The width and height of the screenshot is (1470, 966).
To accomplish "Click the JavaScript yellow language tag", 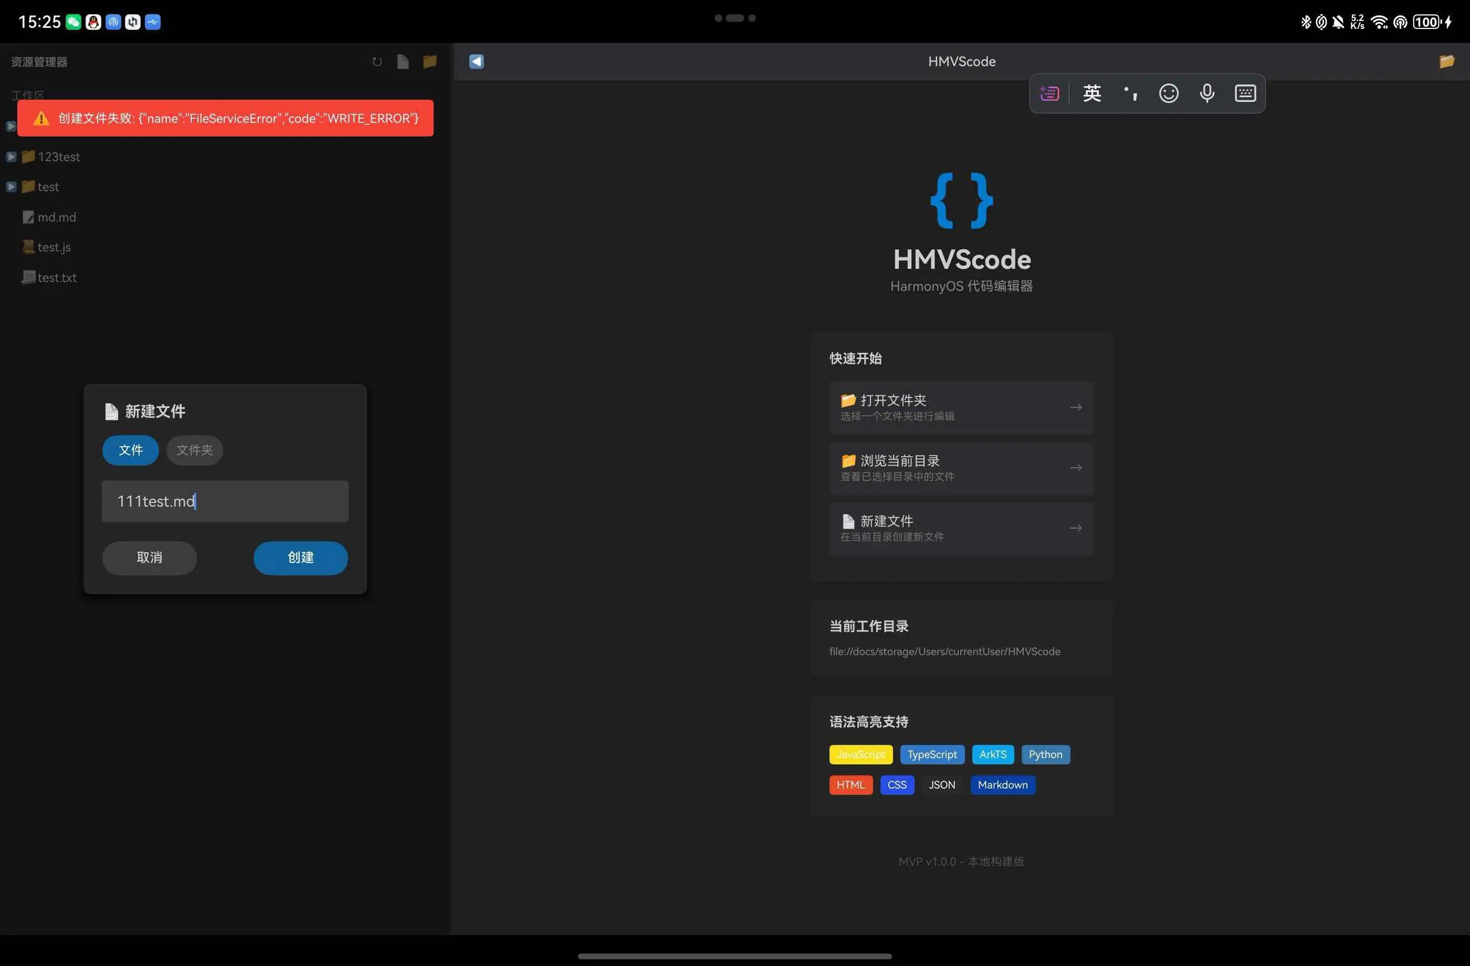I will click(860, 754).
